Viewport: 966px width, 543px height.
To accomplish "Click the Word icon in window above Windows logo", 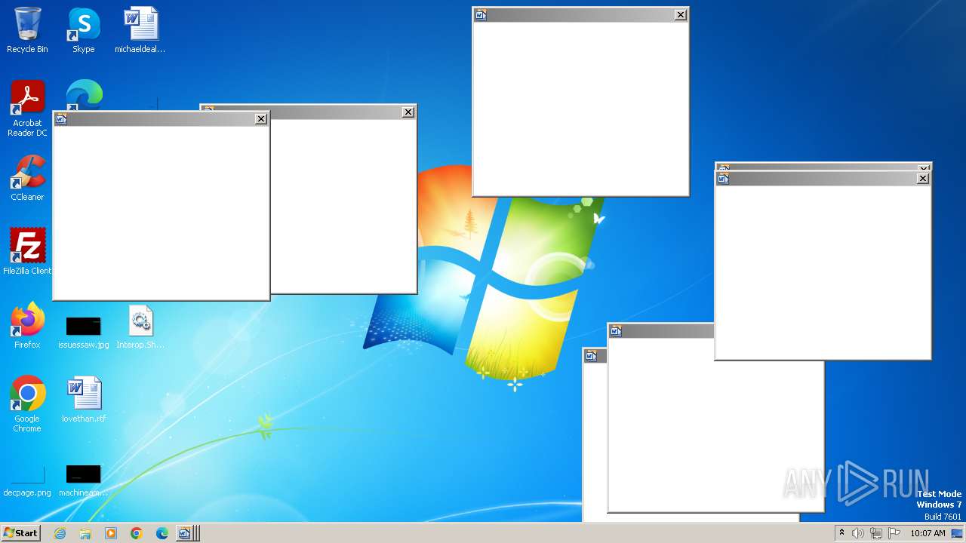I will click(481, 14).
